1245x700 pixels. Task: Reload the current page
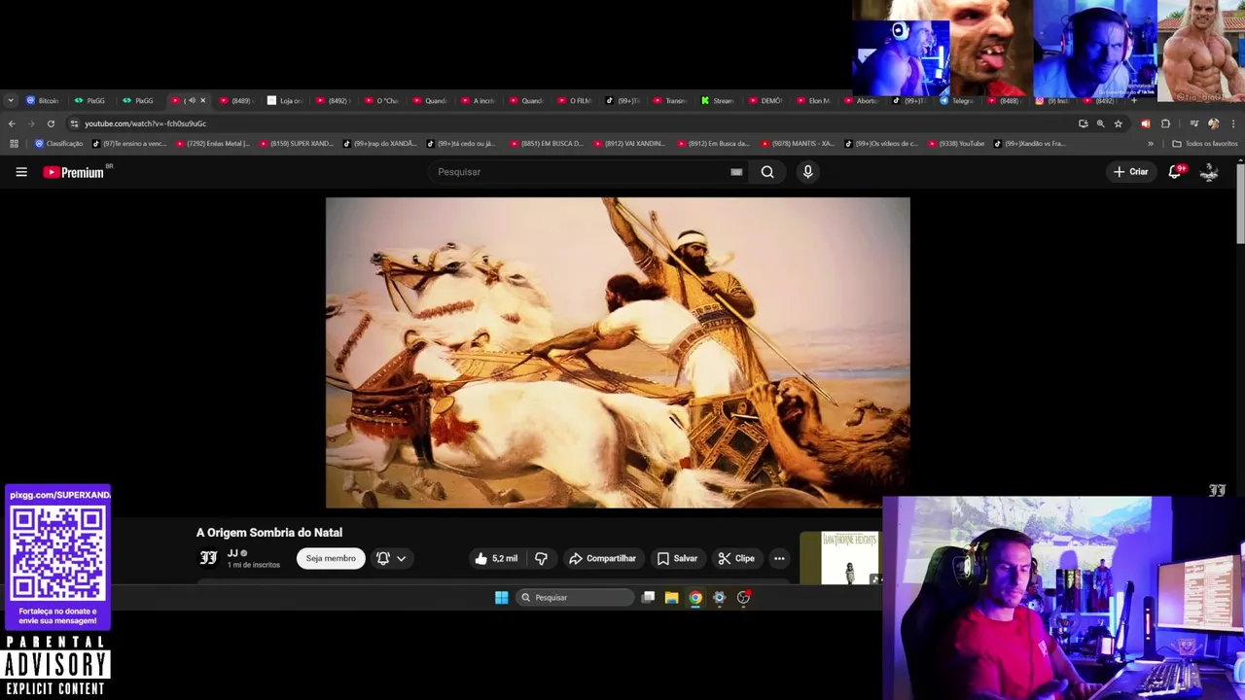pos(51,123)
